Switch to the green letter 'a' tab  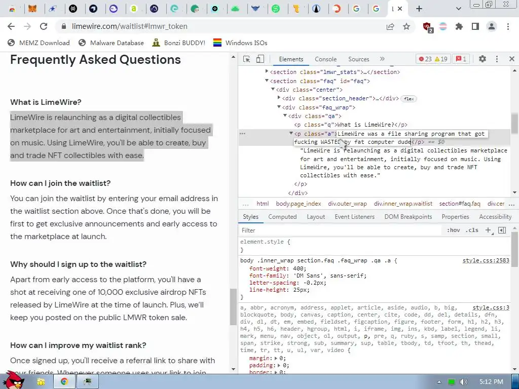tap(134, 9)
